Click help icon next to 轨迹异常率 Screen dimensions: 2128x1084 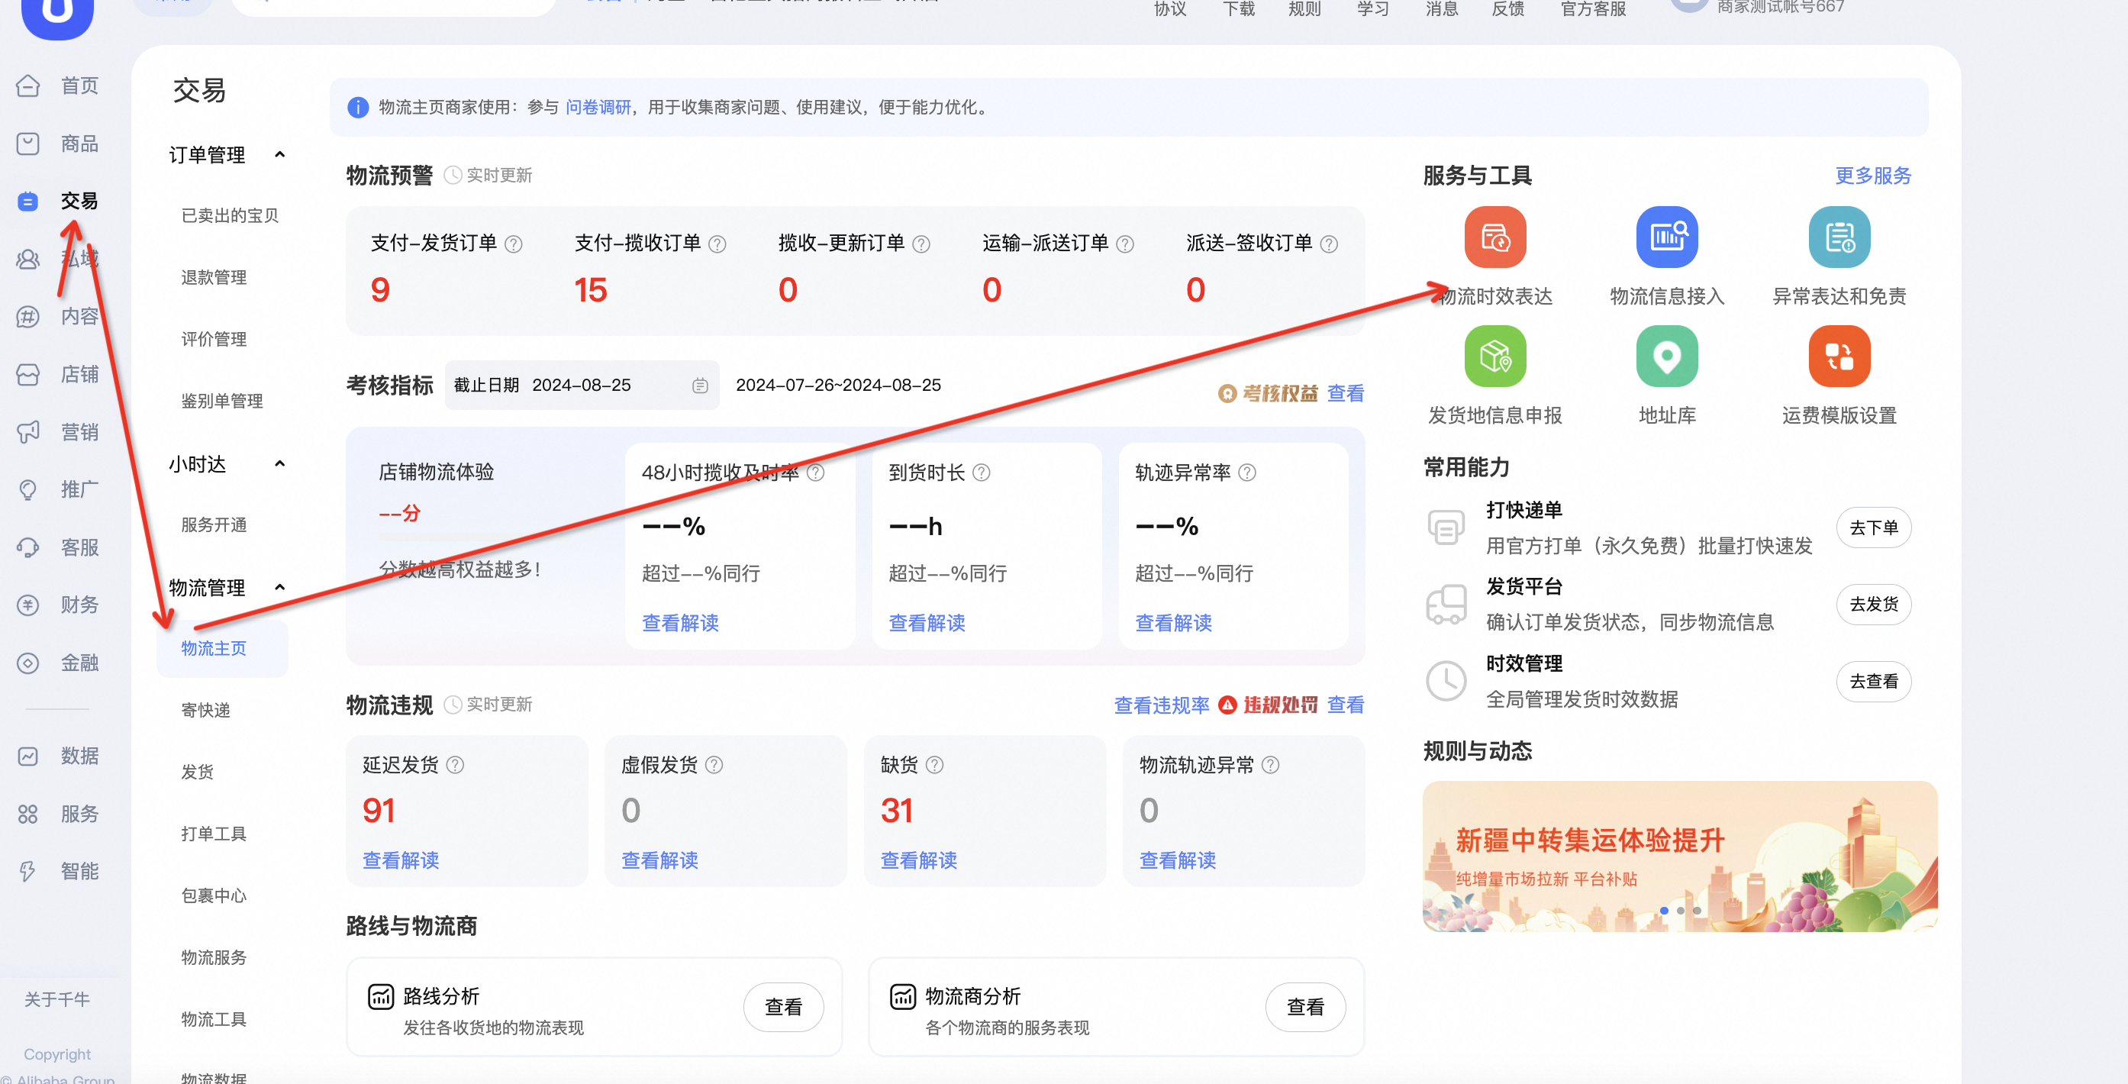click(x=1246, y=473)
